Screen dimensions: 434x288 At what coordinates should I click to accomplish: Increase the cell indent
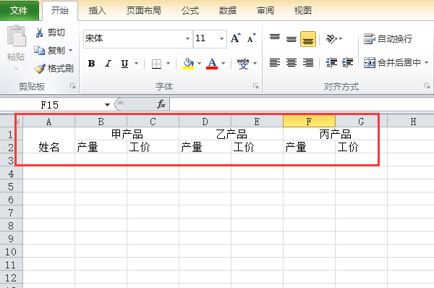347,63
